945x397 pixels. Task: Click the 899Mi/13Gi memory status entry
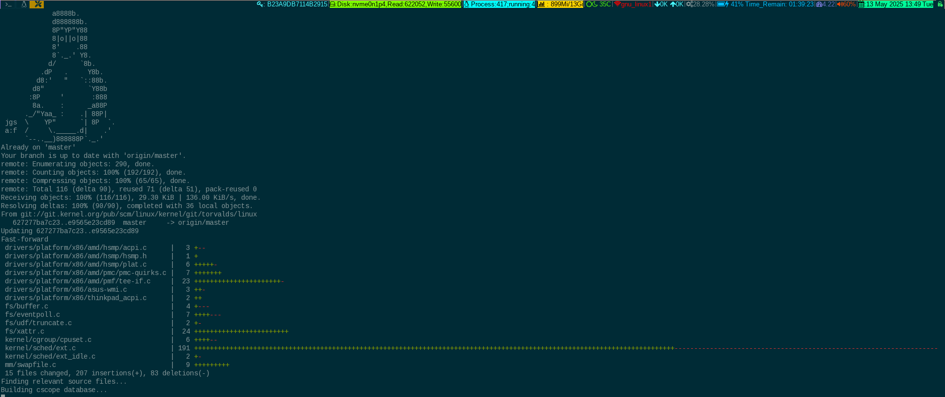pos(560,4)
